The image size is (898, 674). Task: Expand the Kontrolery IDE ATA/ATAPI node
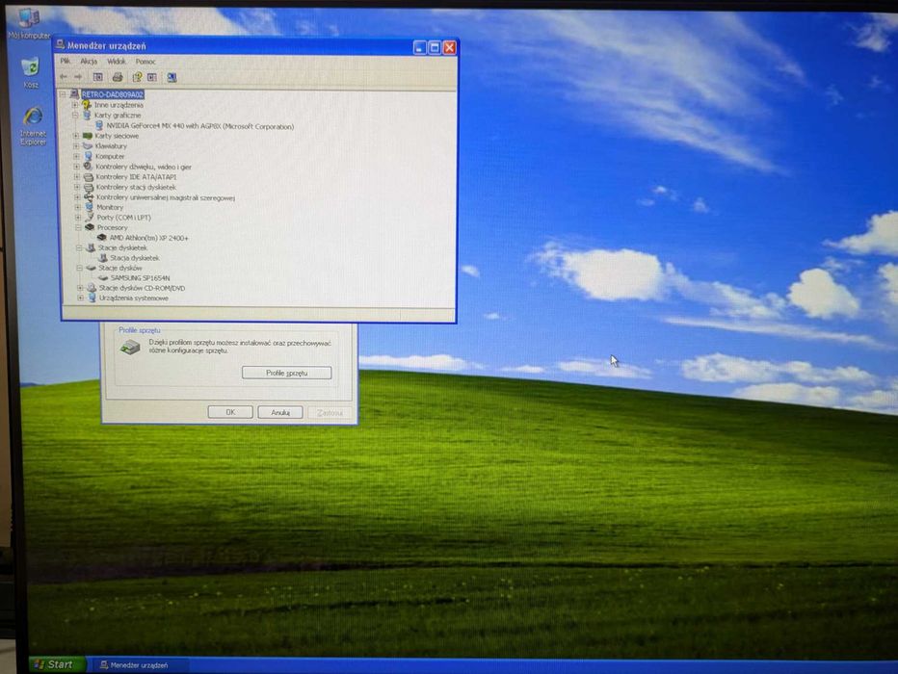[77, 177]
